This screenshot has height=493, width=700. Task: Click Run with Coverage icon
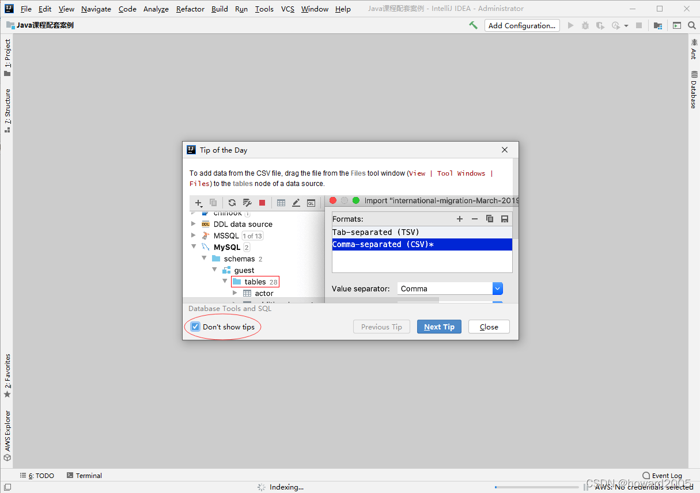[x=600, y=25]
